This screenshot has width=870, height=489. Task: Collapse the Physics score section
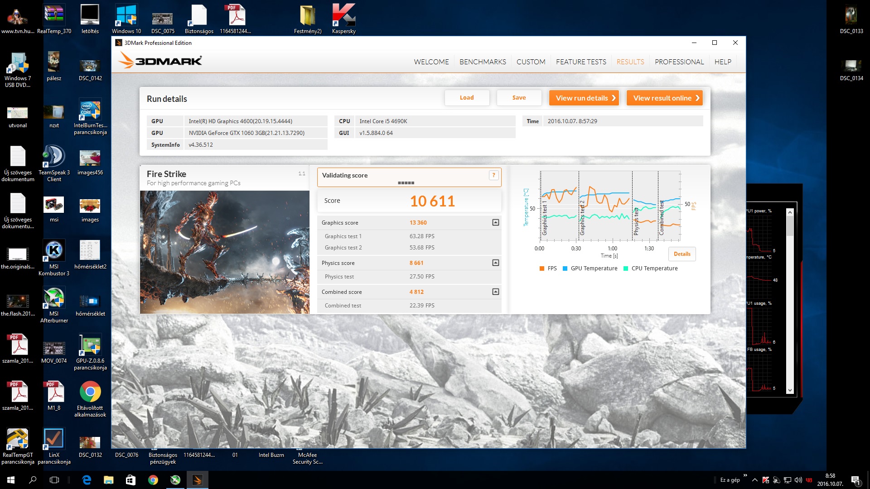point(496,263)
